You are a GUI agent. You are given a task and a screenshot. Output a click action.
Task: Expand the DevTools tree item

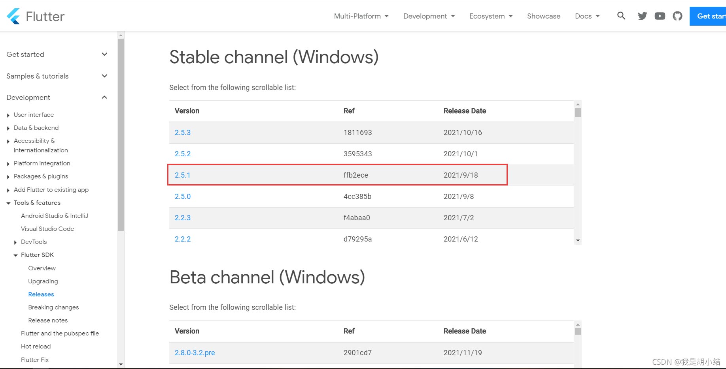tap(15, 242)
